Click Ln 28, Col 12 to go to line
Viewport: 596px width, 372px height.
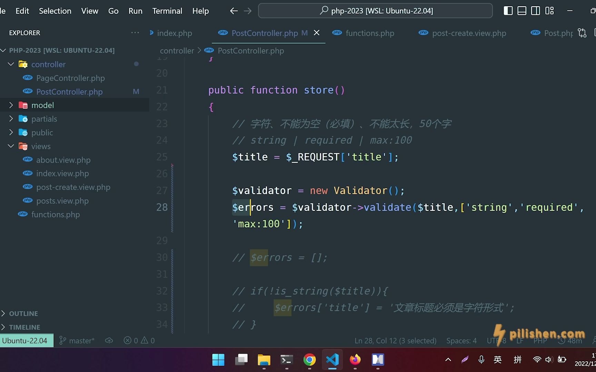pos(395,340)
